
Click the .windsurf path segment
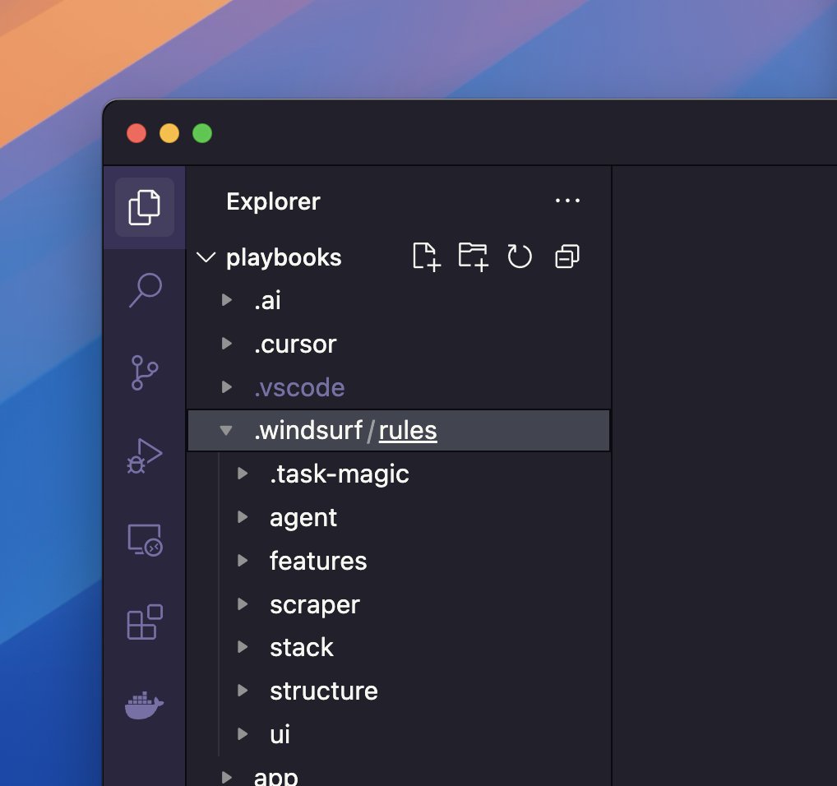pos(308,431)
